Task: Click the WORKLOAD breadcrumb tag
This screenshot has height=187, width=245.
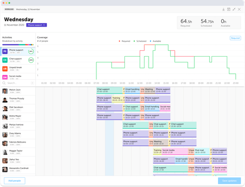Action: pos(9,9)
